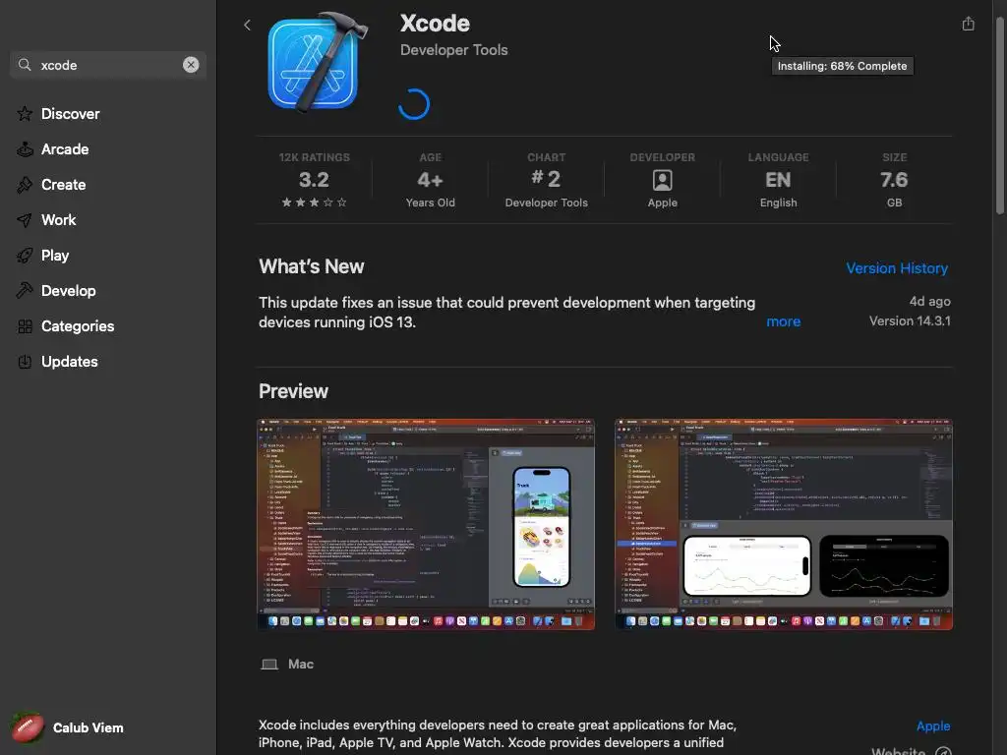Open Version History
1007x755 pixels.
click(x=897, y=268)
